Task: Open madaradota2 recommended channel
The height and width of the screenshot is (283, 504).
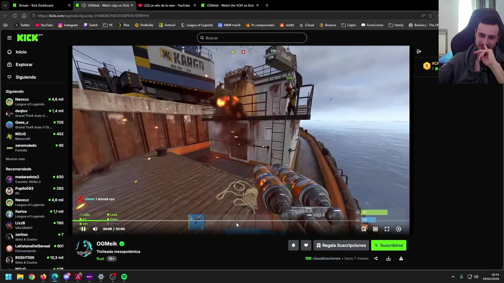Action: (35, 179)
